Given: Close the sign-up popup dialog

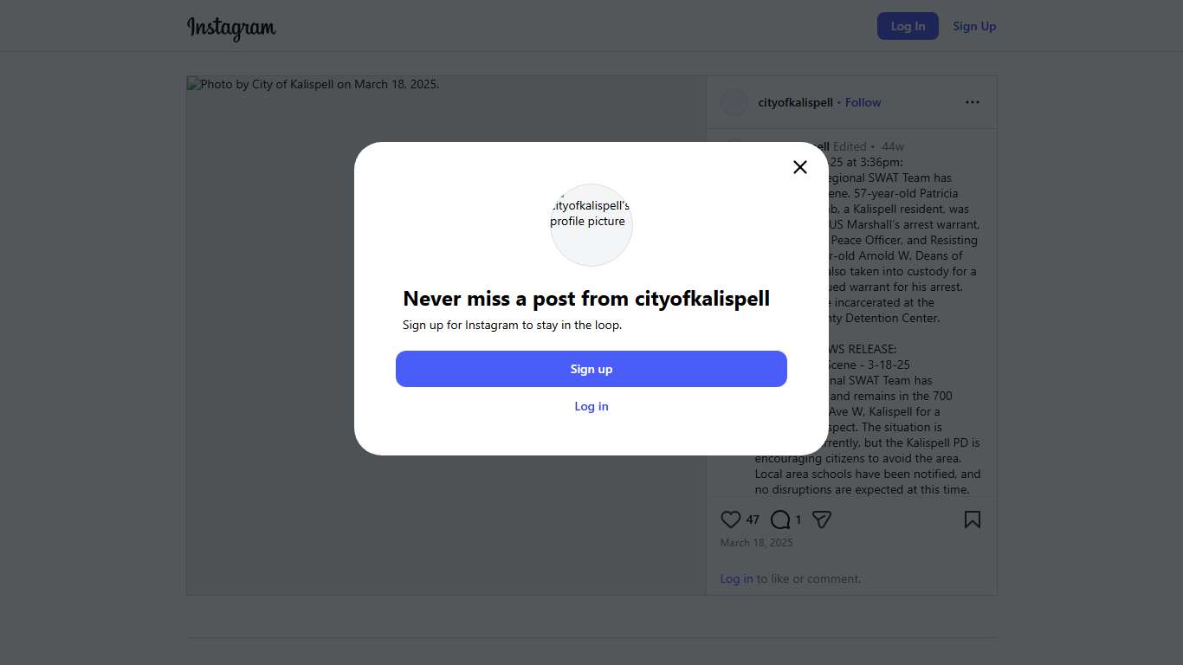Looking at the screenshot, I should pyautogui.click(x=800, y=167).
